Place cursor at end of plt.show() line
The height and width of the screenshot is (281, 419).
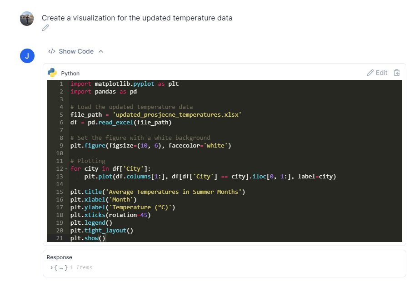(x=105, y=238)
